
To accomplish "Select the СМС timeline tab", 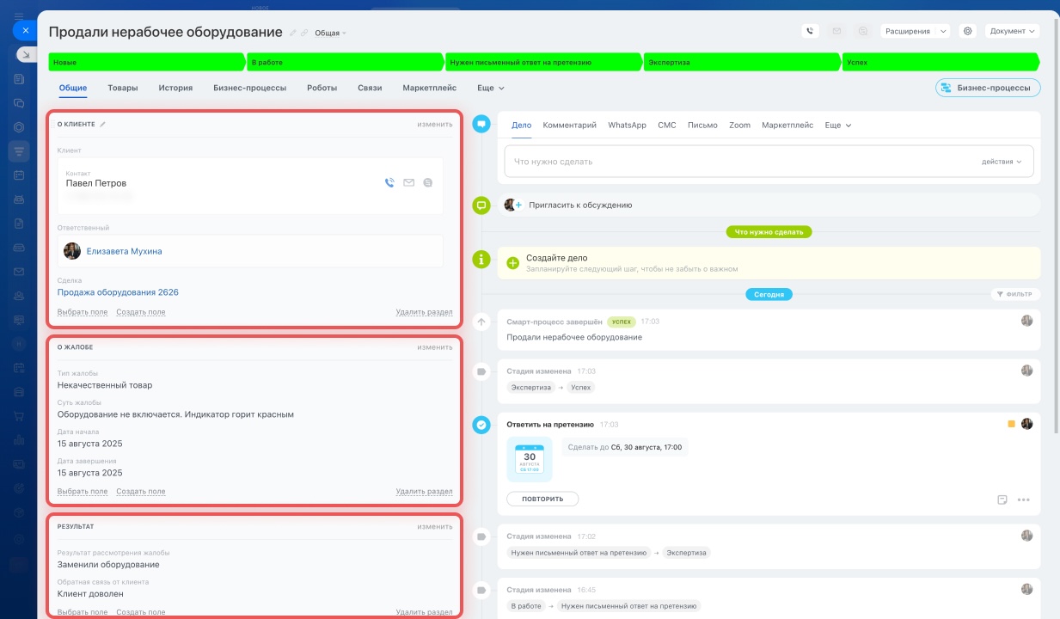I will point(667,125).
